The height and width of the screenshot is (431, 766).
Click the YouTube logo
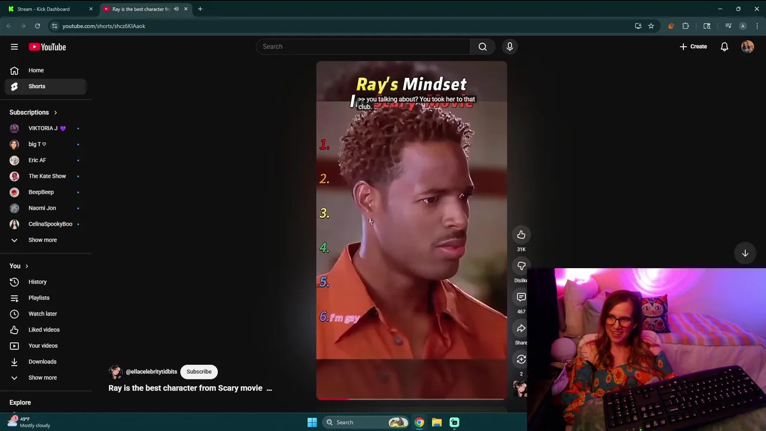click(47, 47)
